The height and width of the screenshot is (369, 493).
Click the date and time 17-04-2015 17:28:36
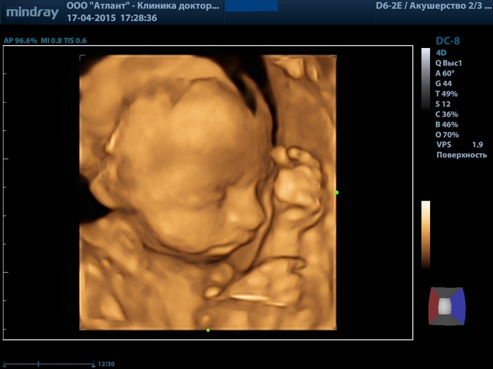[112, 18]
